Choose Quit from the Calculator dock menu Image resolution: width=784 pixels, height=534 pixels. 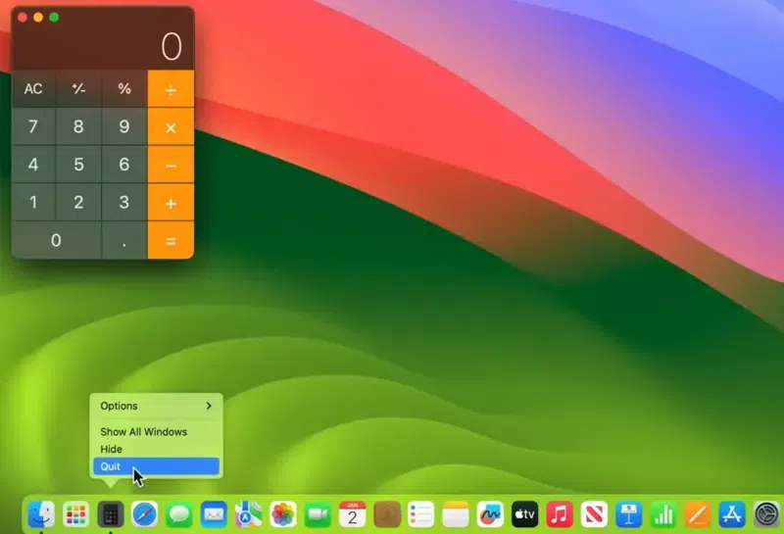tap(156, 466)
